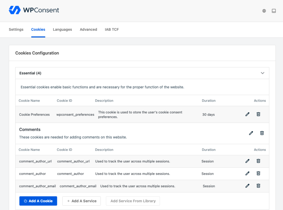Delete the comment_author_url cookie
Viewport: 283px width, 210px height.
258,161
